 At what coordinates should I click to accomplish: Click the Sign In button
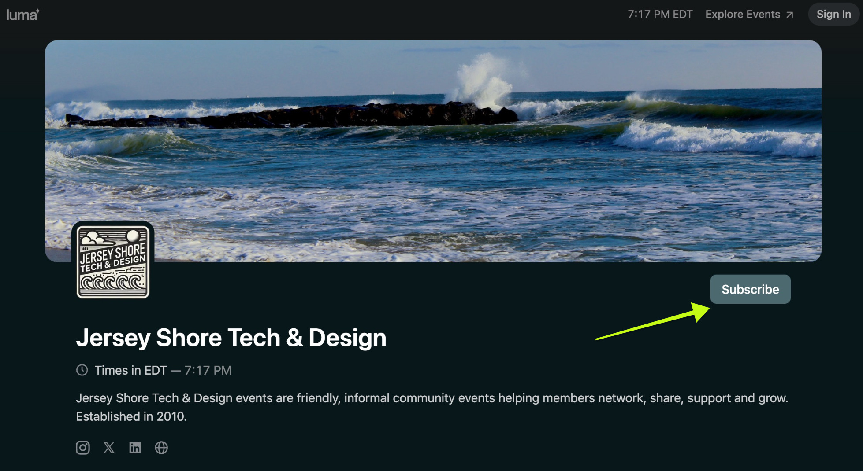(x=833, y=15)
